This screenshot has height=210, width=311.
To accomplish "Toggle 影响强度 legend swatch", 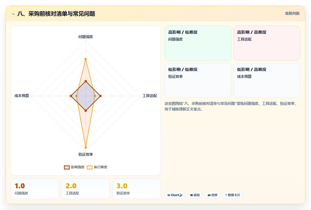I will pos(67,167).
